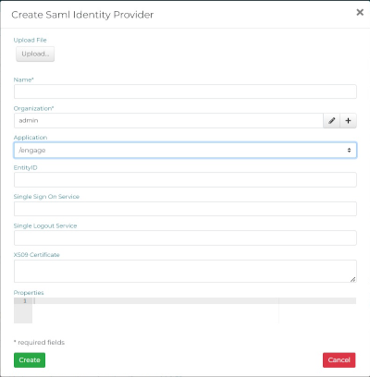
Task: Click line 1 in Properties code editor
Action: pyautogui.click(x=194, y=301)
